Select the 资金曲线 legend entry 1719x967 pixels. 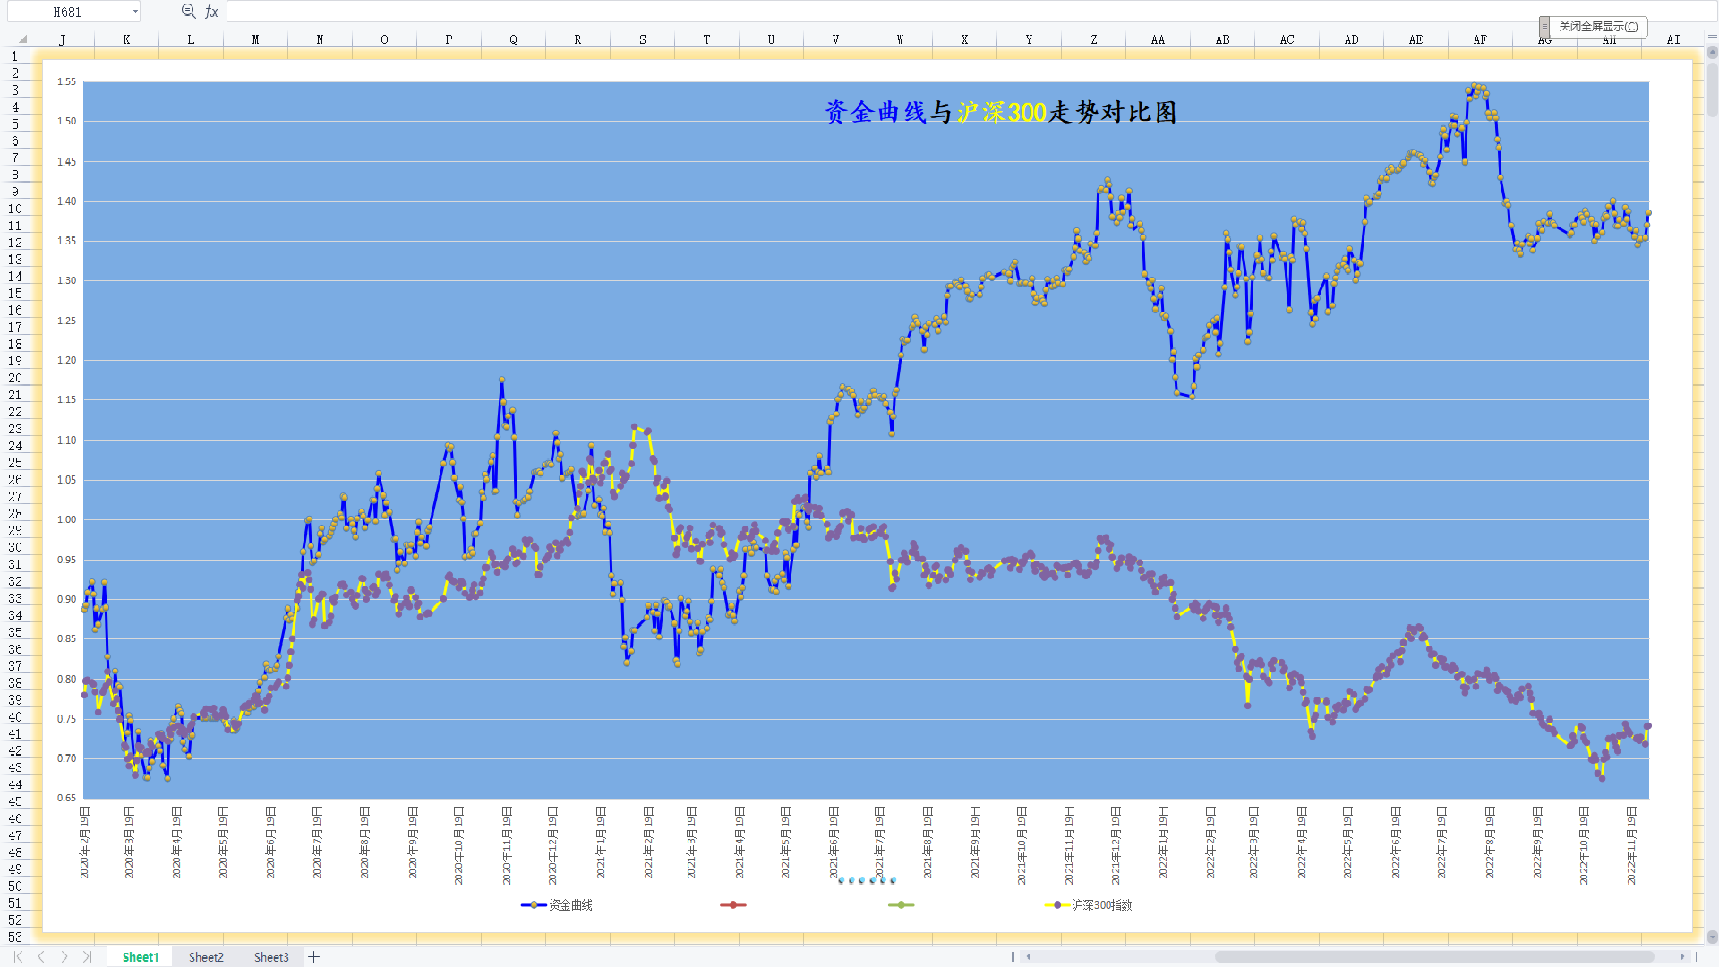click(x=556, y=905)
